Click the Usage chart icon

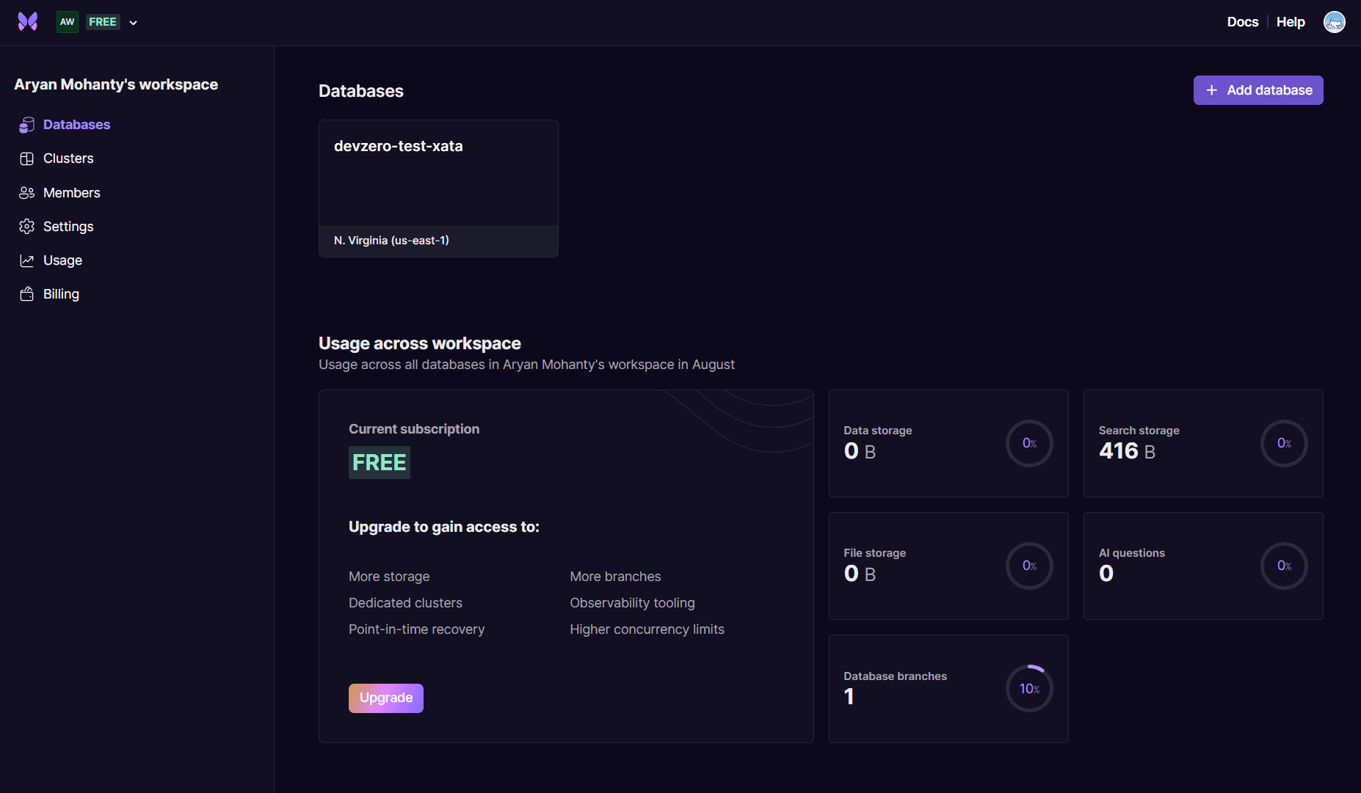click(27, 260)
